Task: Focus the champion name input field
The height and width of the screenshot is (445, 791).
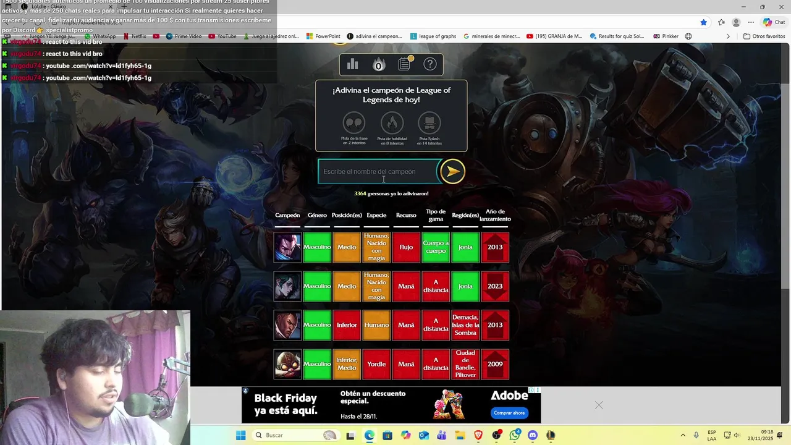Action: point(378,171)
